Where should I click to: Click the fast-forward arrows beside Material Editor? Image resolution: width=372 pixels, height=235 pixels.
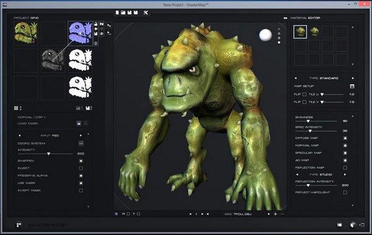(x=285, y=18)
